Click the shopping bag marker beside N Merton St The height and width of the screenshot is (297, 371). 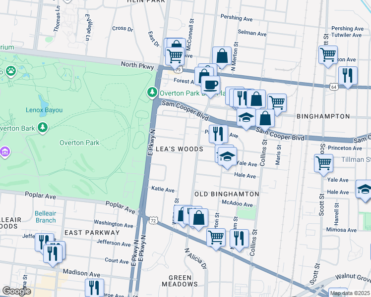[222, 56]
